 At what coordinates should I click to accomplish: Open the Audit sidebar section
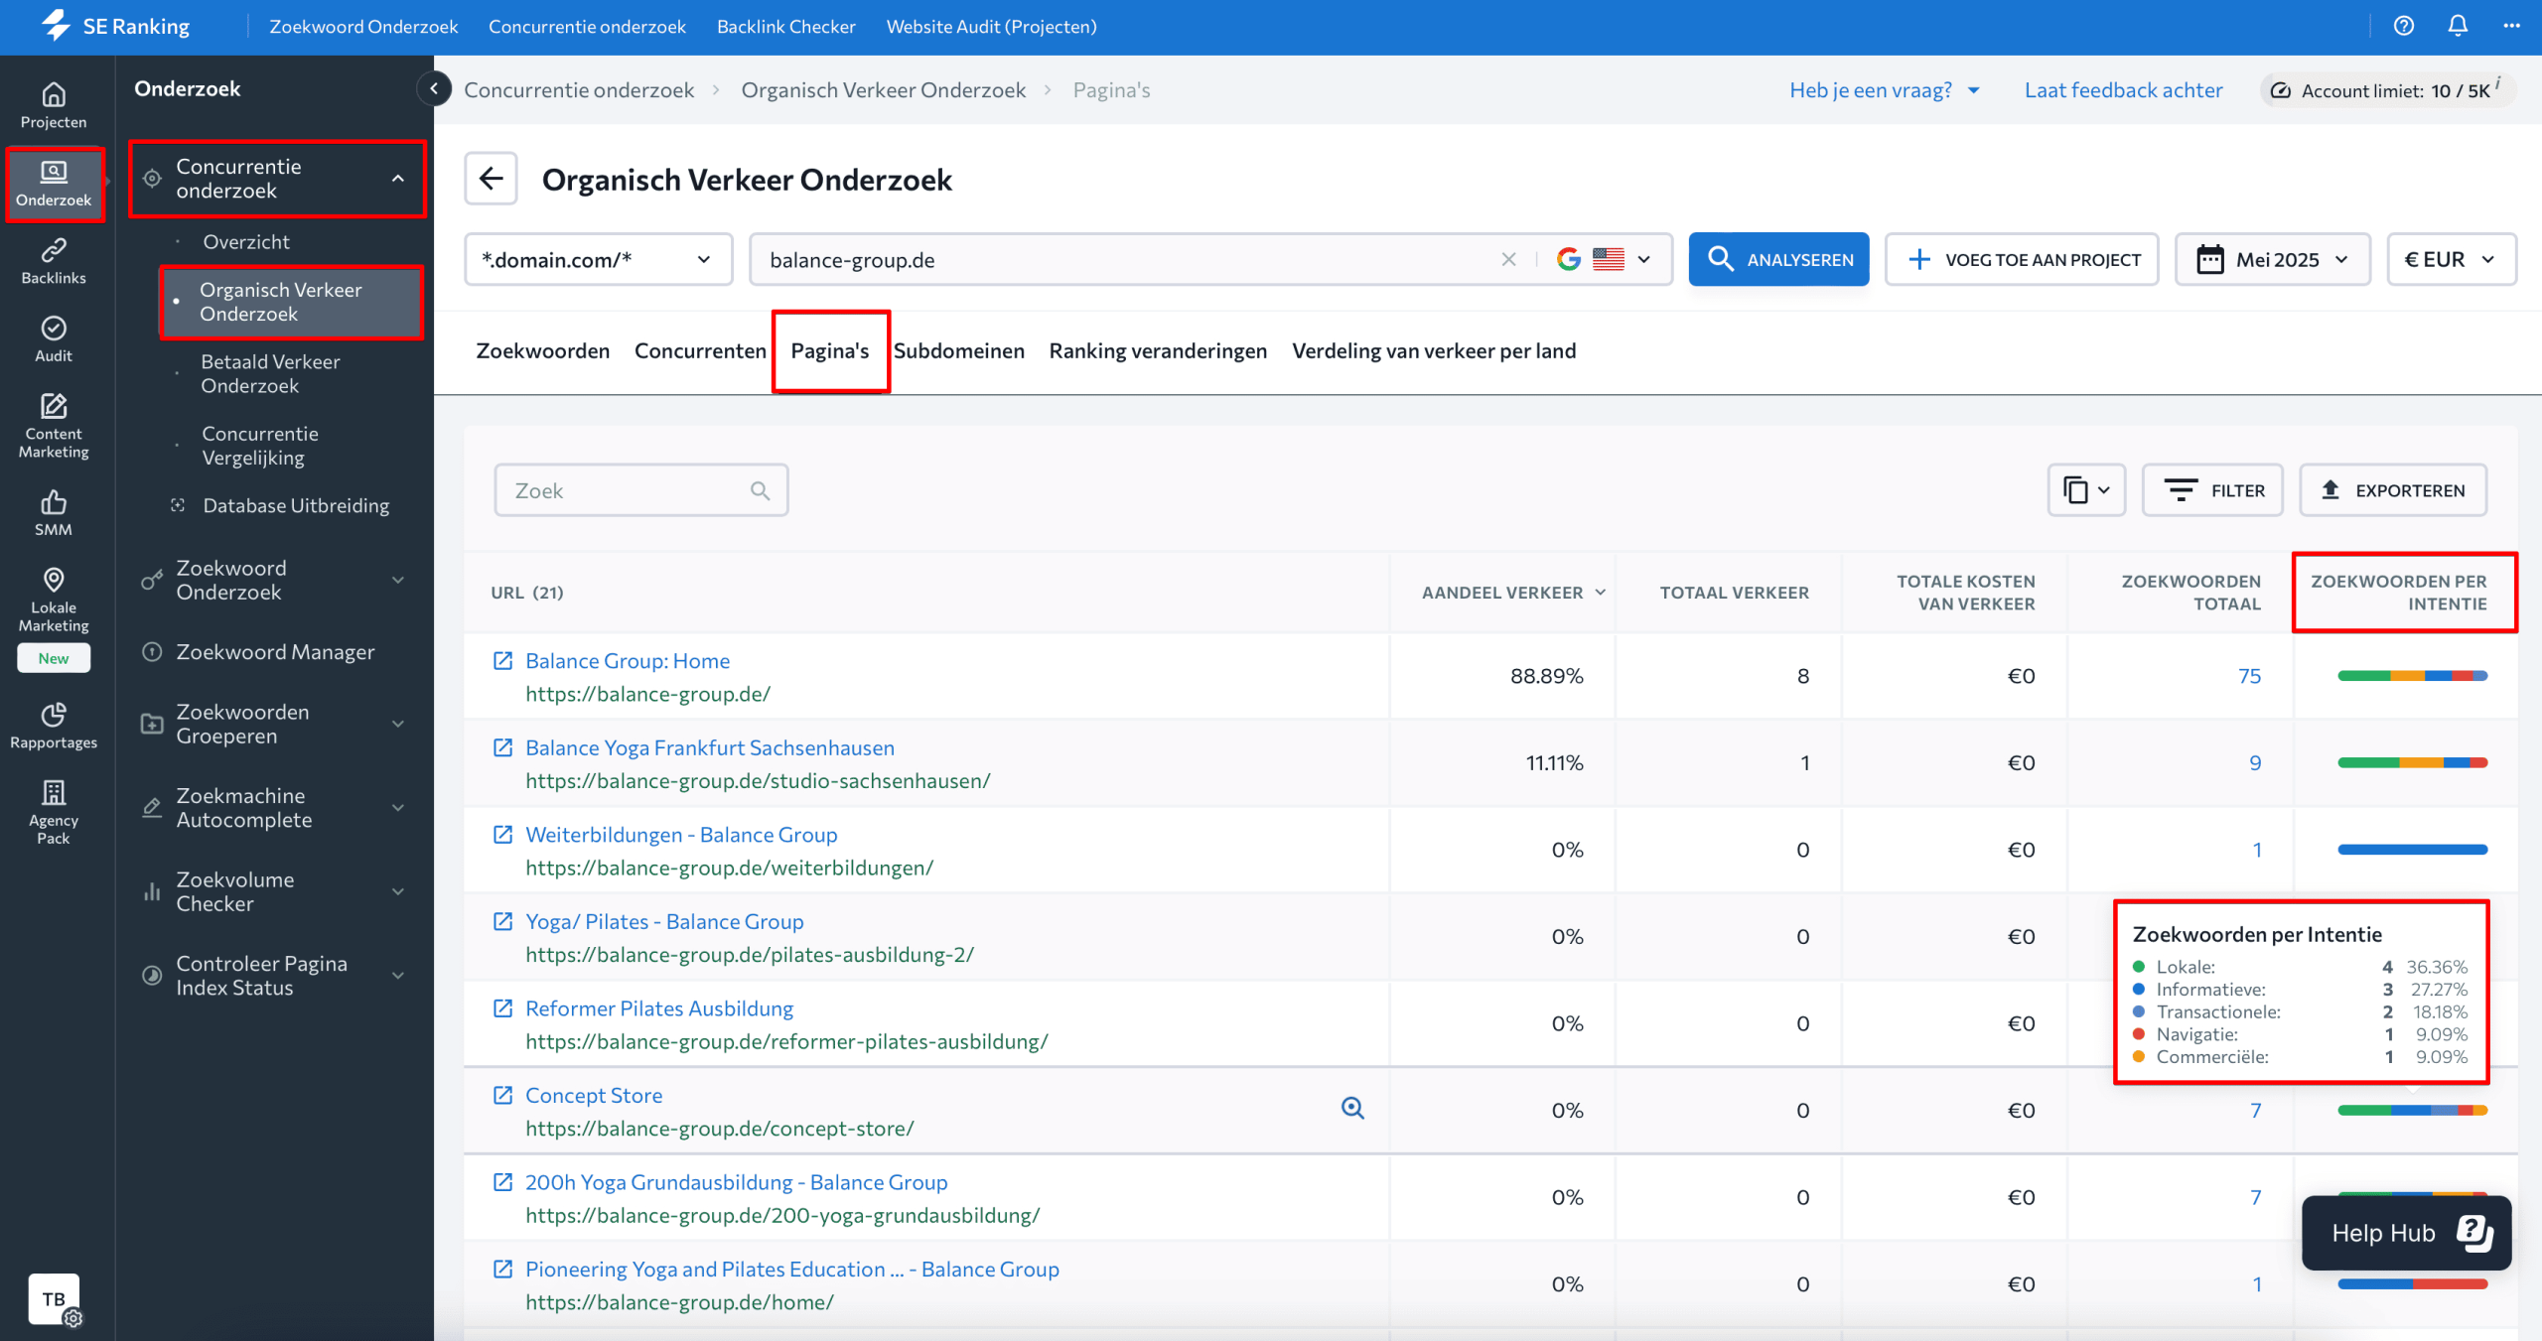(54, 339)
